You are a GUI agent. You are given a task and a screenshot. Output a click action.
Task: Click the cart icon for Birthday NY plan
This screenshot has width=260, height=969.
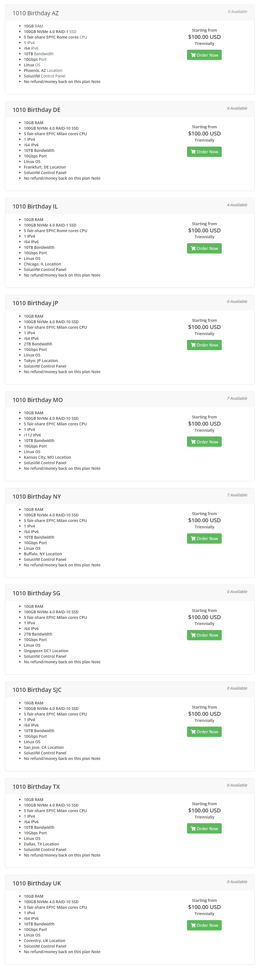pyautogui.click(x=193, y=539)
